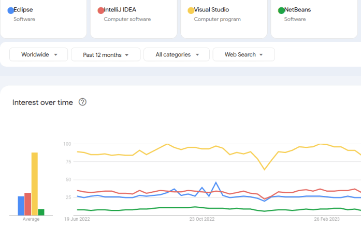This screenshot has height=230, width=361.
Task: Open the Past 12 months time range dropdown
Action: point(106,54)
